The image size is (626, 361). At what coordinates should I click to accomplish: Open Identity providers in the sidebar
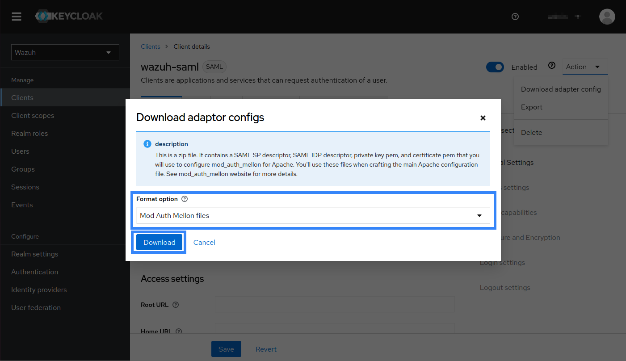65,290
